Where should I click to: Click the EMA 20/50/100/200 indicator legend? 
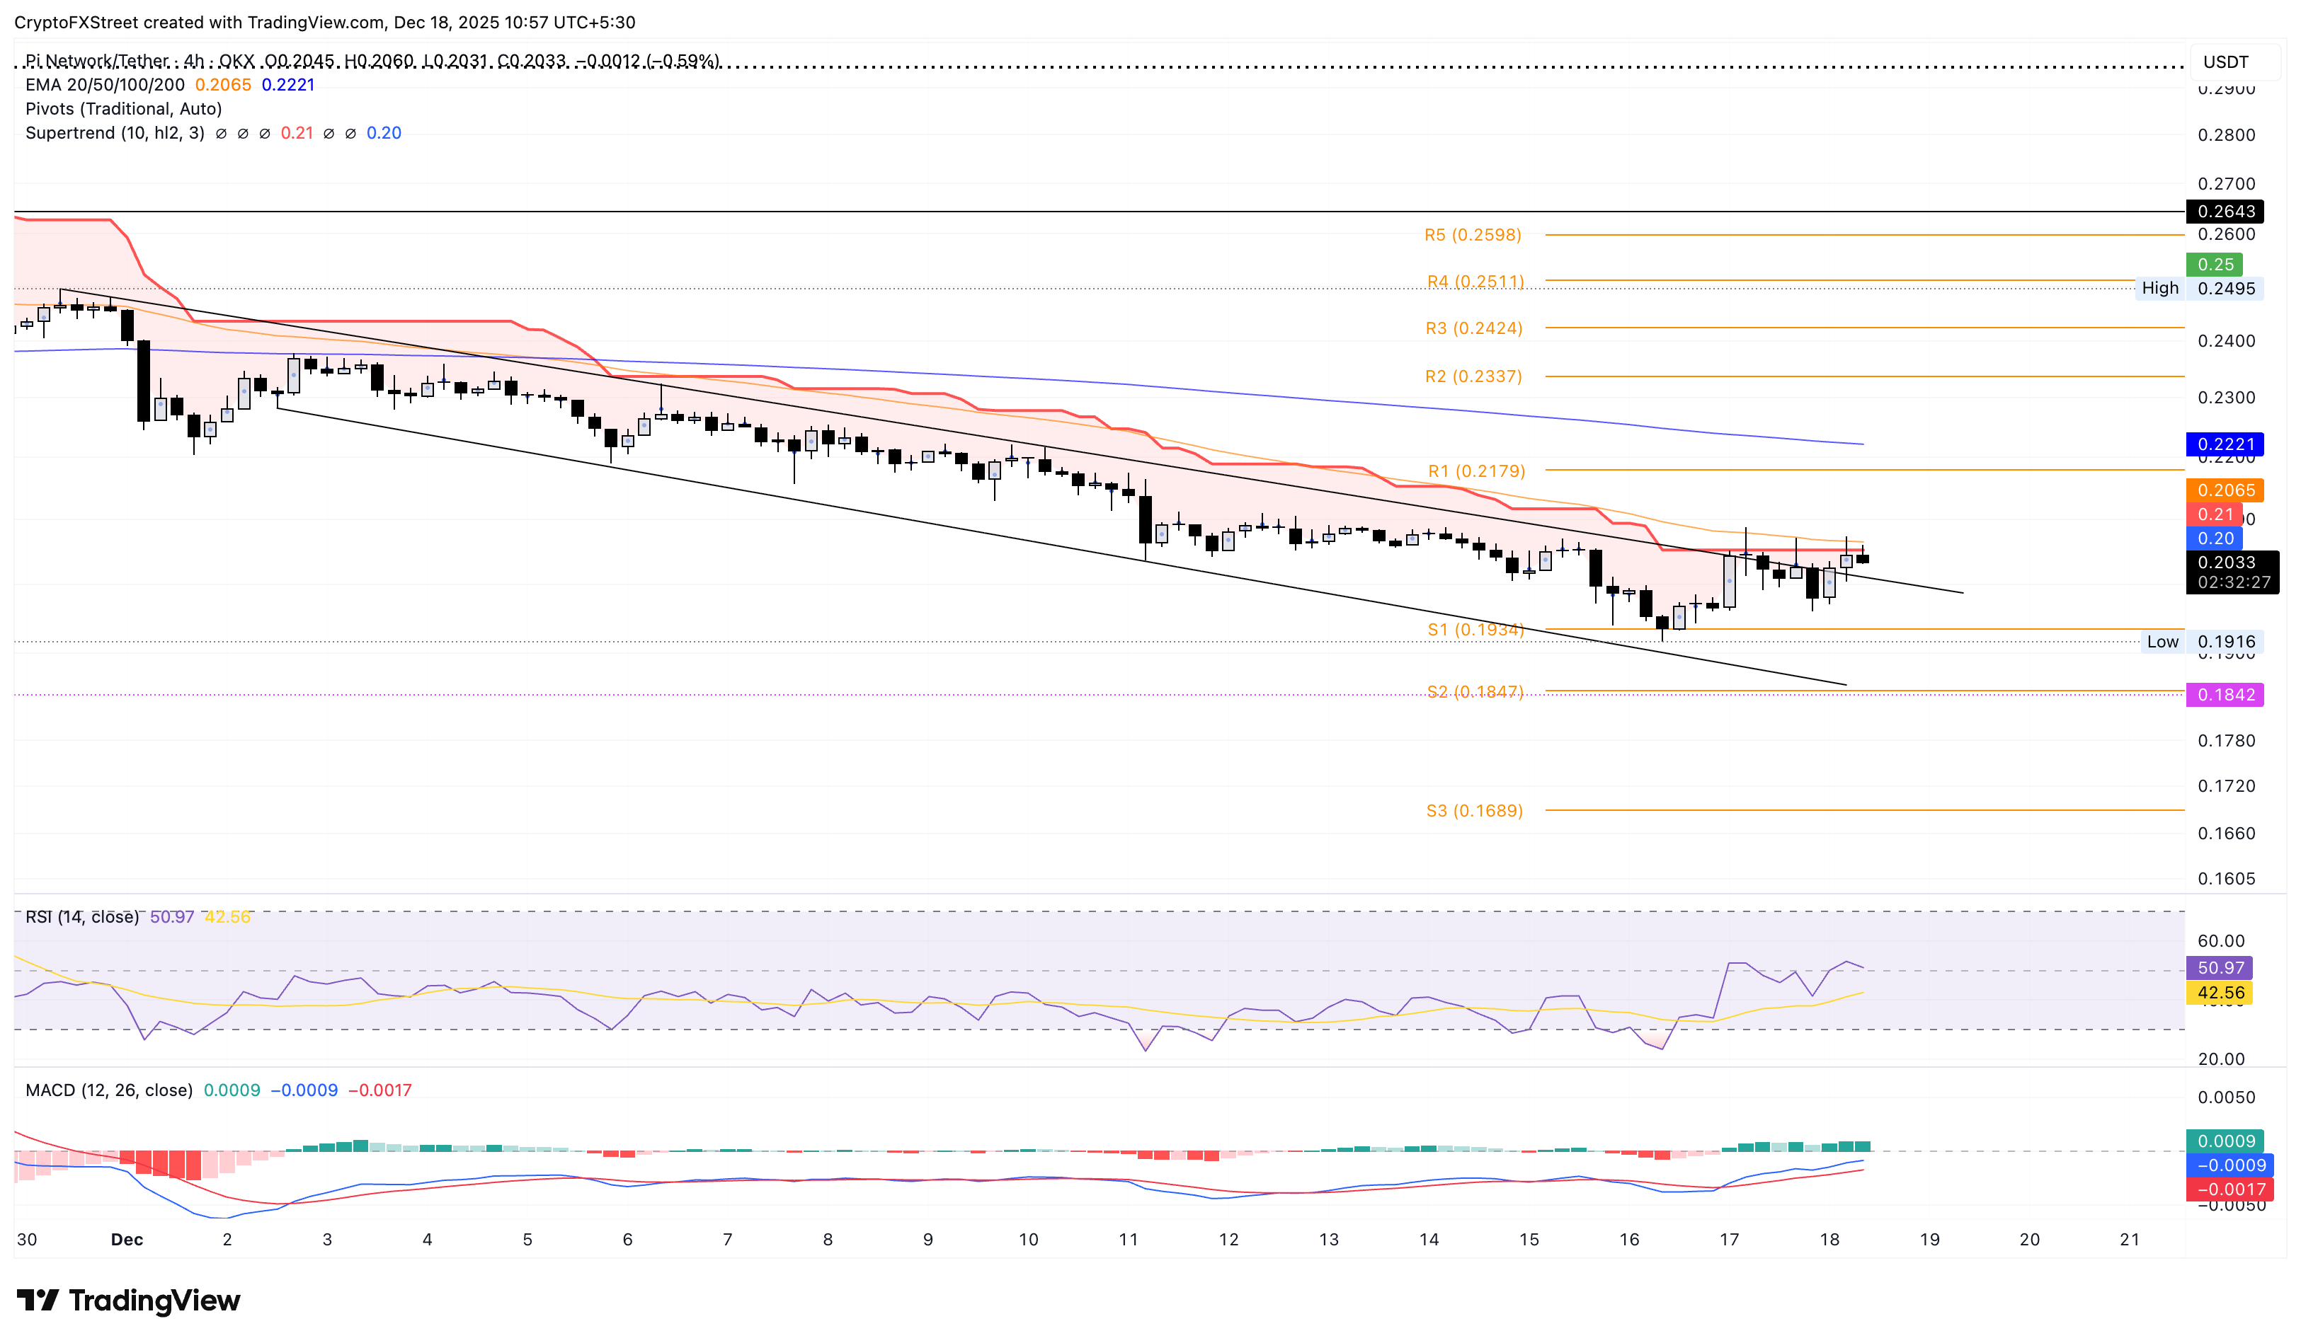105,84
